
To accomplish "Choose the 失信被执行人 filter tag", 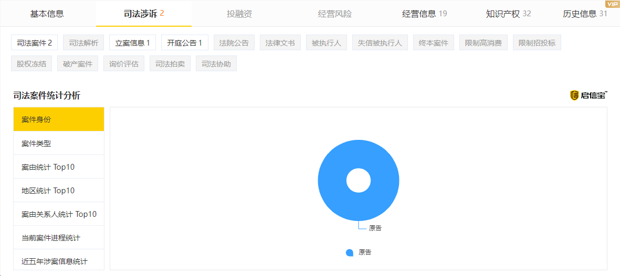I will [380, 43].
